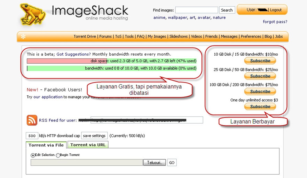307x178 pixels.
Task: Click the Telusuri... browse button
Action: (x=154, y=162)
